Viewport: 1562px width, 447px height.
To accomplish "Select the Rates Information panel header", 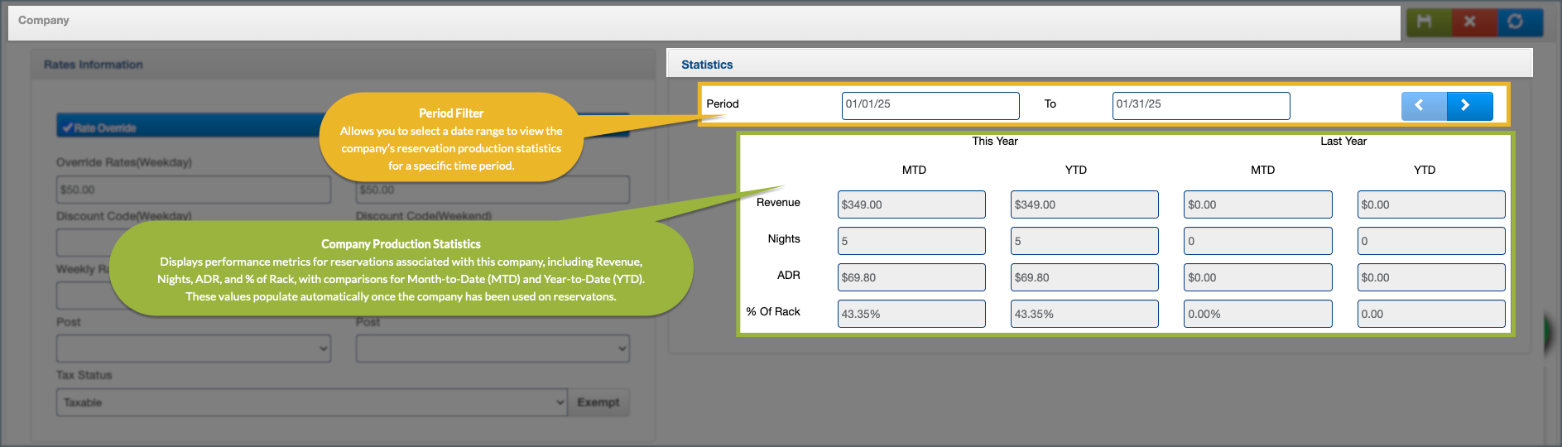I will pyautogui.click(x=93, y=65).
